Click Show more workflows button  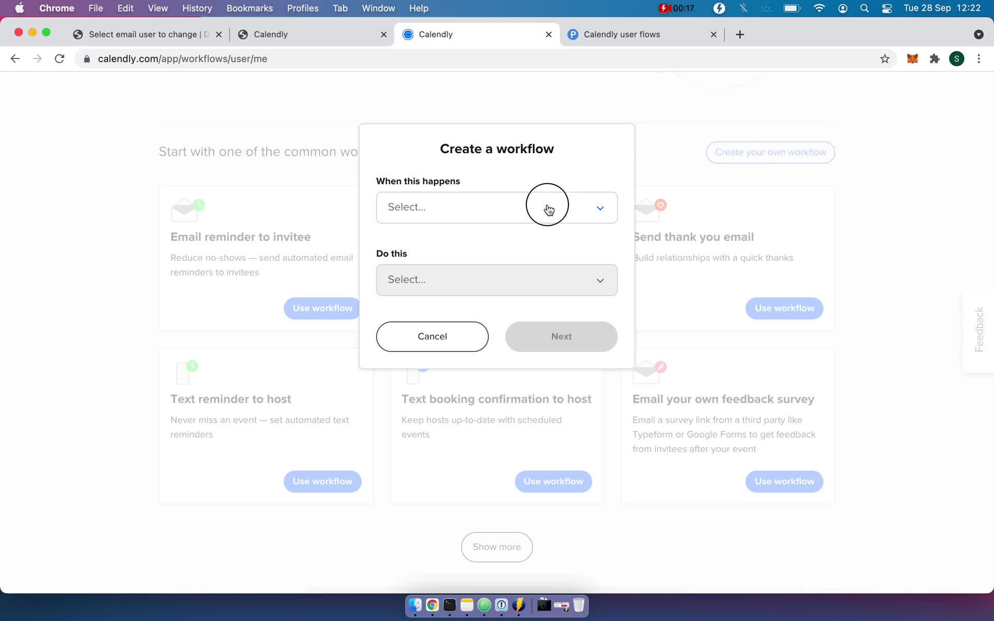[x=496, y=546]
